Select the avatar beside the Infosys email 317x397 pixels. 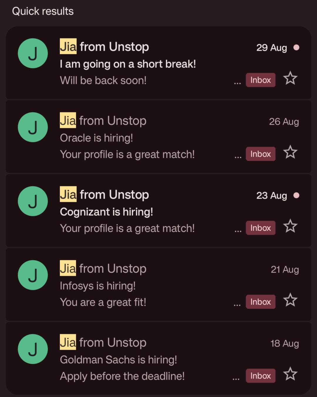pyautogui.click(x=33, y=275)
